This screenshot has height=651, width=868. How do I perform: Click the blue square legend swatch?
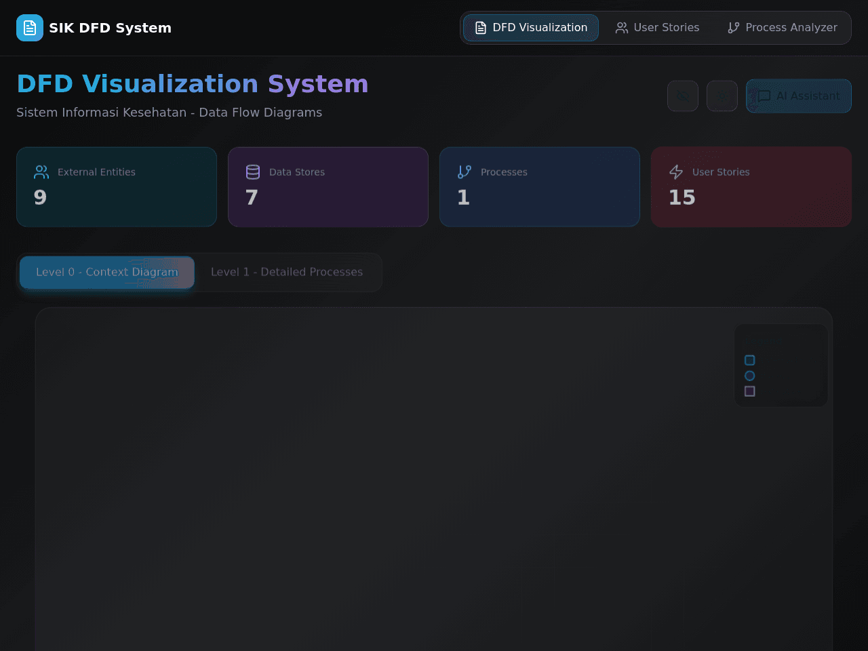click(749, 360)
